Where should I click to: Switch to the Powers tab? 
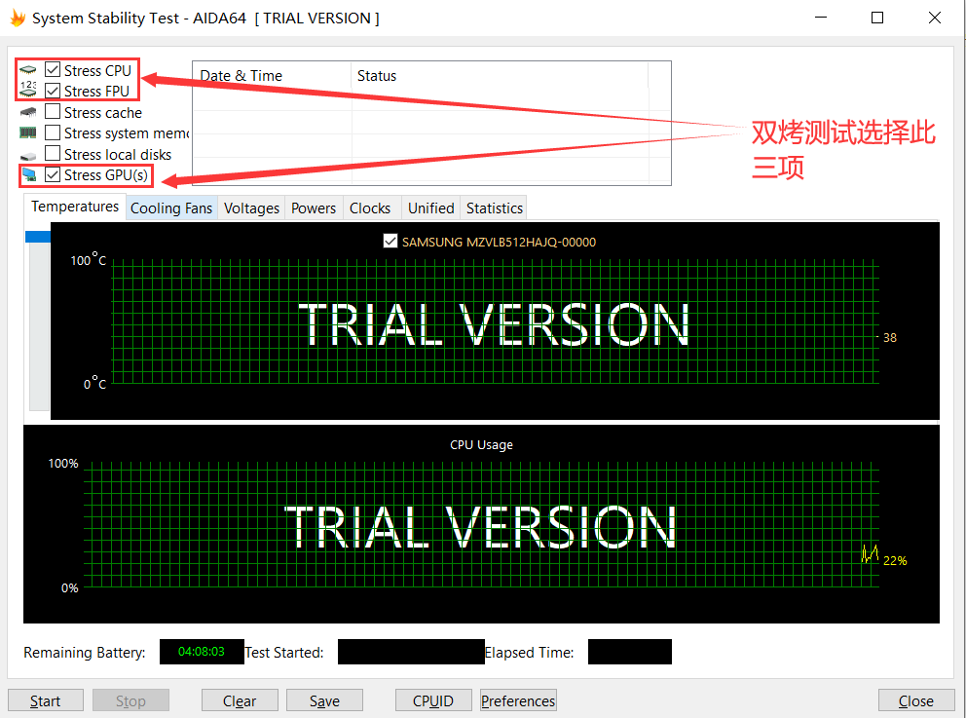pyautogui.click(x=313, y=208)
